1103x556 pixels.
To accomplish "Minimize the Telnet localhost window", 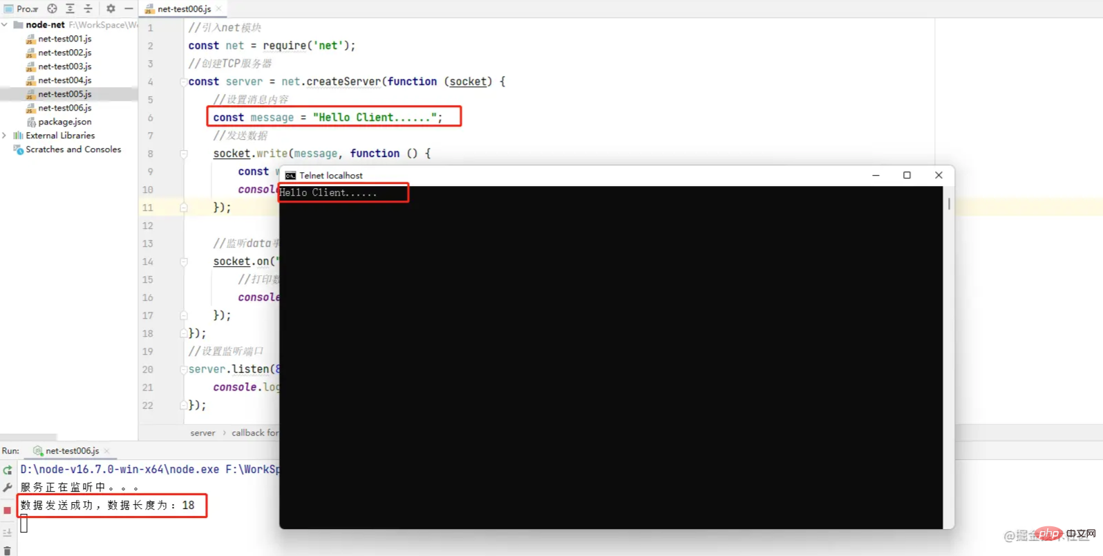I will 876,176.
